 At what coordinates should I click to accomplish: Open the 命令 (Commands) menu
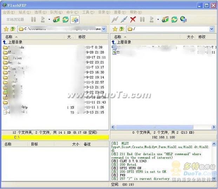pos(72,12)
